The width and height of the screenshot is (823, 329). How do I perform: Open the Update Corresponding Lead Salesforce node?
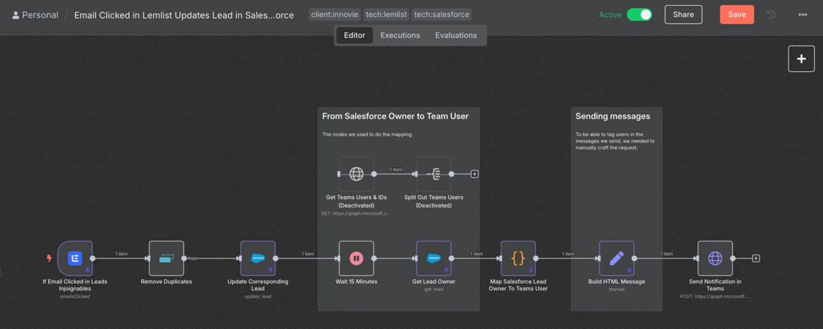pyautogui.click(x=258, y=258)
